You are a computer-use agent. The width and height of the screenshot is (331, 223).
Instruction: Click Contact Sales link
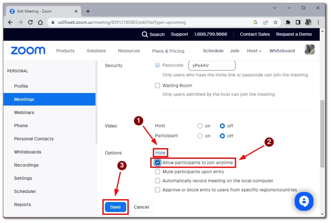[255, 34]
